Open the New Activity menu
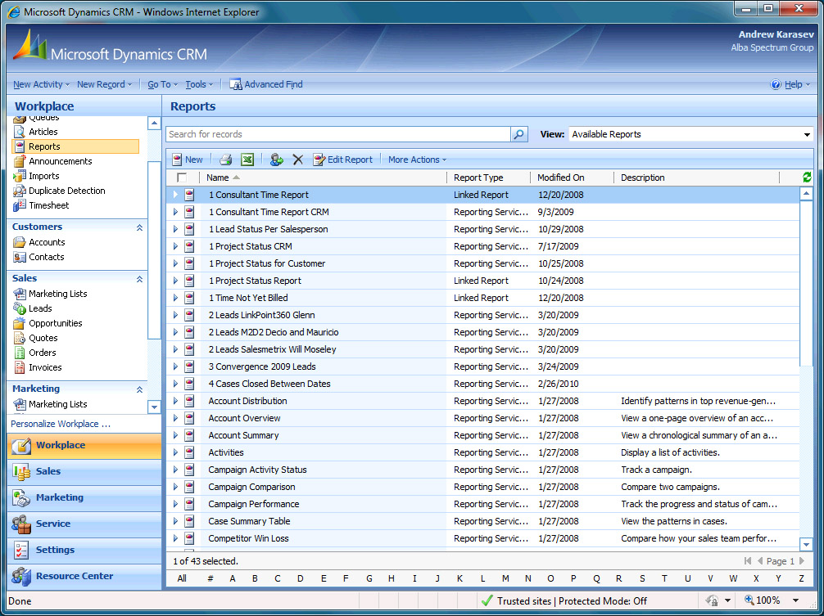This screenshot has width=824, height=616. [x=41, y=84]
